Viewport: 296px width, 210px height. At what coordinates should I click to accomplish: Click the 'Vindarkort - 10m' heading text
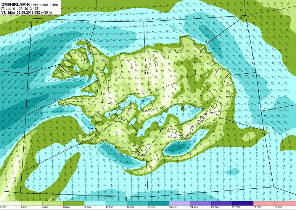click(x=45, y=5)
